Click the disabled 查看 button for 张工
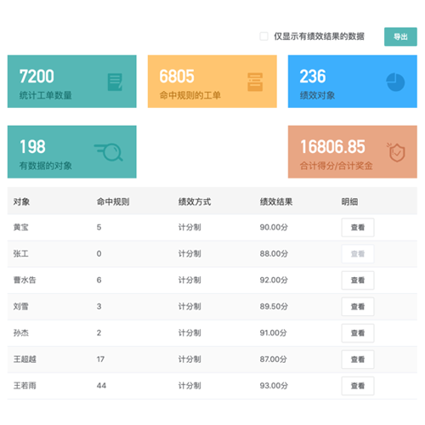This screenshot has height=425, width=425. (358, 254)
